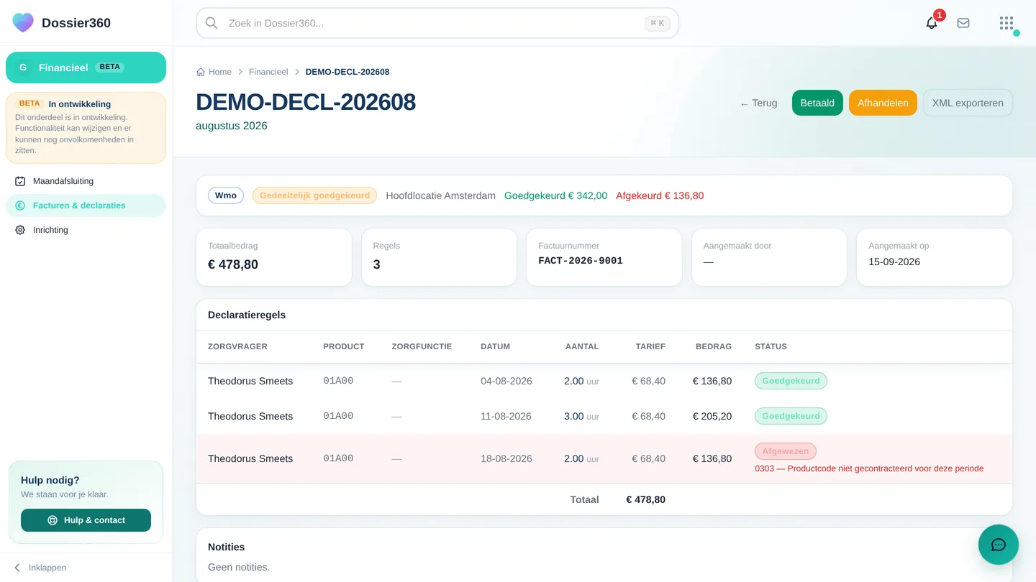
Task: Open the apps grid menu
Action: tap(1007, 23)
